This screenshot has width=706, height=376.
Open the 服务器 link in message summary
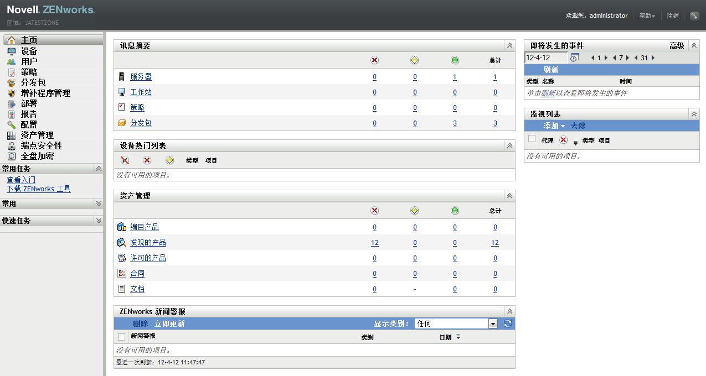tap(141, 77)
